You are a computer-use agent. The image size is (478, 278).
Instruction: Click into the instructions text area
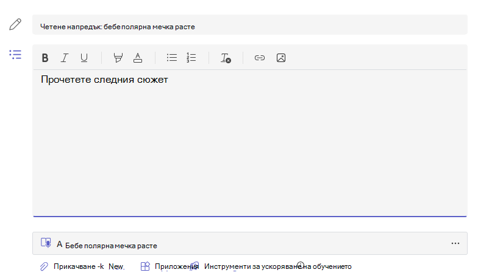(x=250, y=143)
